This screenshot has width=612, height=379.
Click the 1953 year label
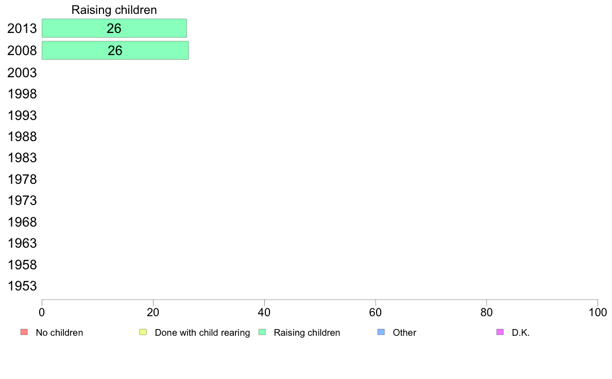click(x=22, y=286)
